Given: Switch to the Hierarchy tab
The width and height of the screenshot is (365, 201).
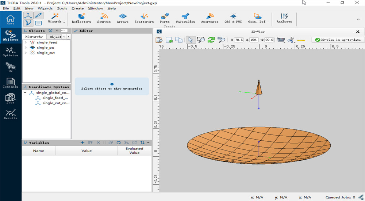Looking at the screenshot, I should pos(34,37).
